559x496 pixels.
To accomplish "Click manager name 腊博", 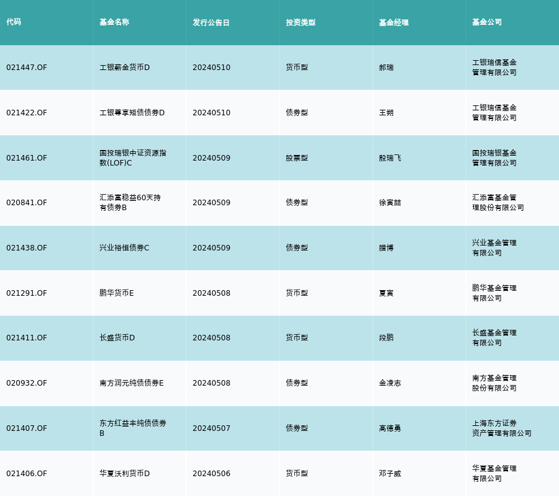I will (x=386, y=247).
